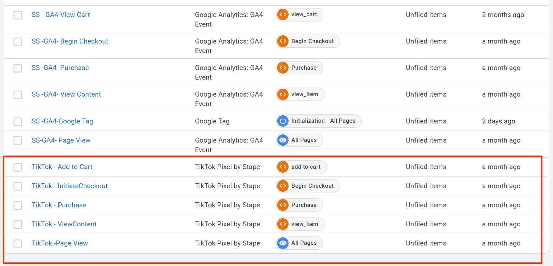
Task: Open All Pages trigger in TikTok -Page View row
Action: (x=300, y=243)
